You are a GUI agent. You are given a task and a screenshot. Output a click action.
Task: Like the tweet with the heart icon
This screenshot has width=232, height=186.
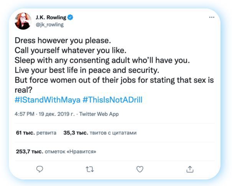pos(140,169)
